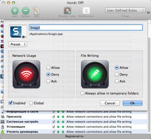151x139 pixels.
Task: Click the Snagit rule name field
Action: tap(86, 28)
